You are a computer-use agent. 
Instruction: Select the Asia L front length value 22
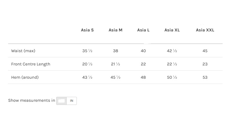143,64
